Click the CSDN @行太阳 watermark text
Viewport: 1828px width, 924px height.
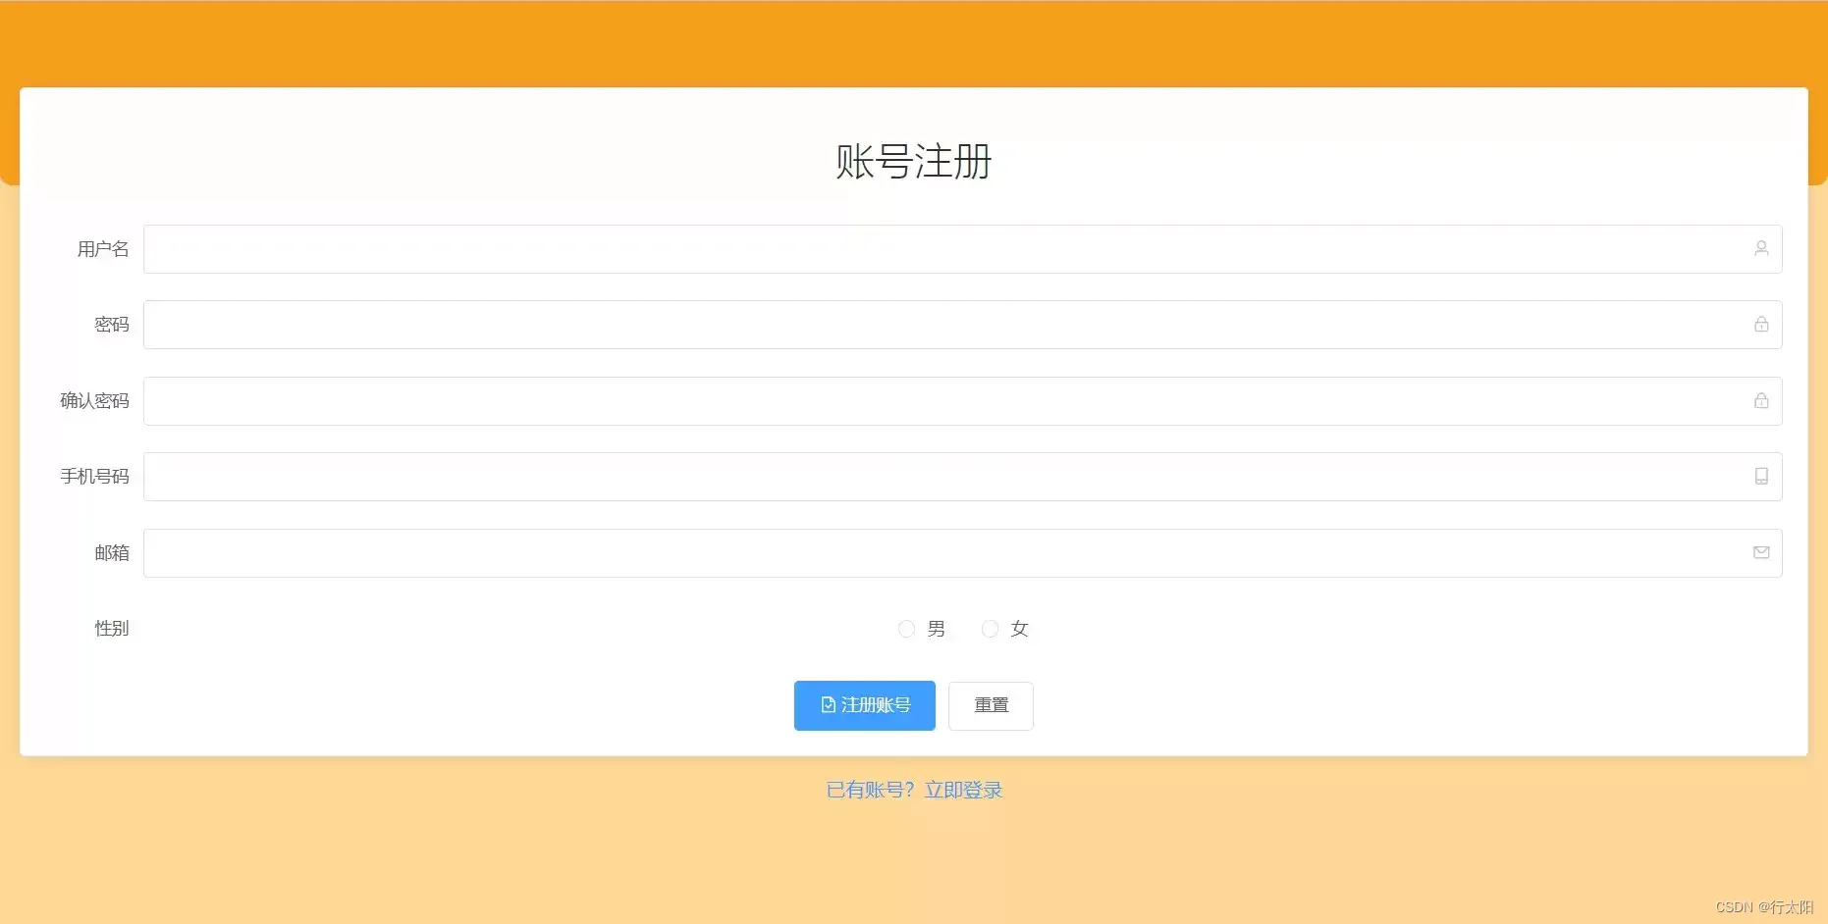1765,907
